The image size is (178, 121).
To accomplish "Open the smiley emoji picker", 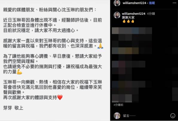I will click(x=173, y=116).
